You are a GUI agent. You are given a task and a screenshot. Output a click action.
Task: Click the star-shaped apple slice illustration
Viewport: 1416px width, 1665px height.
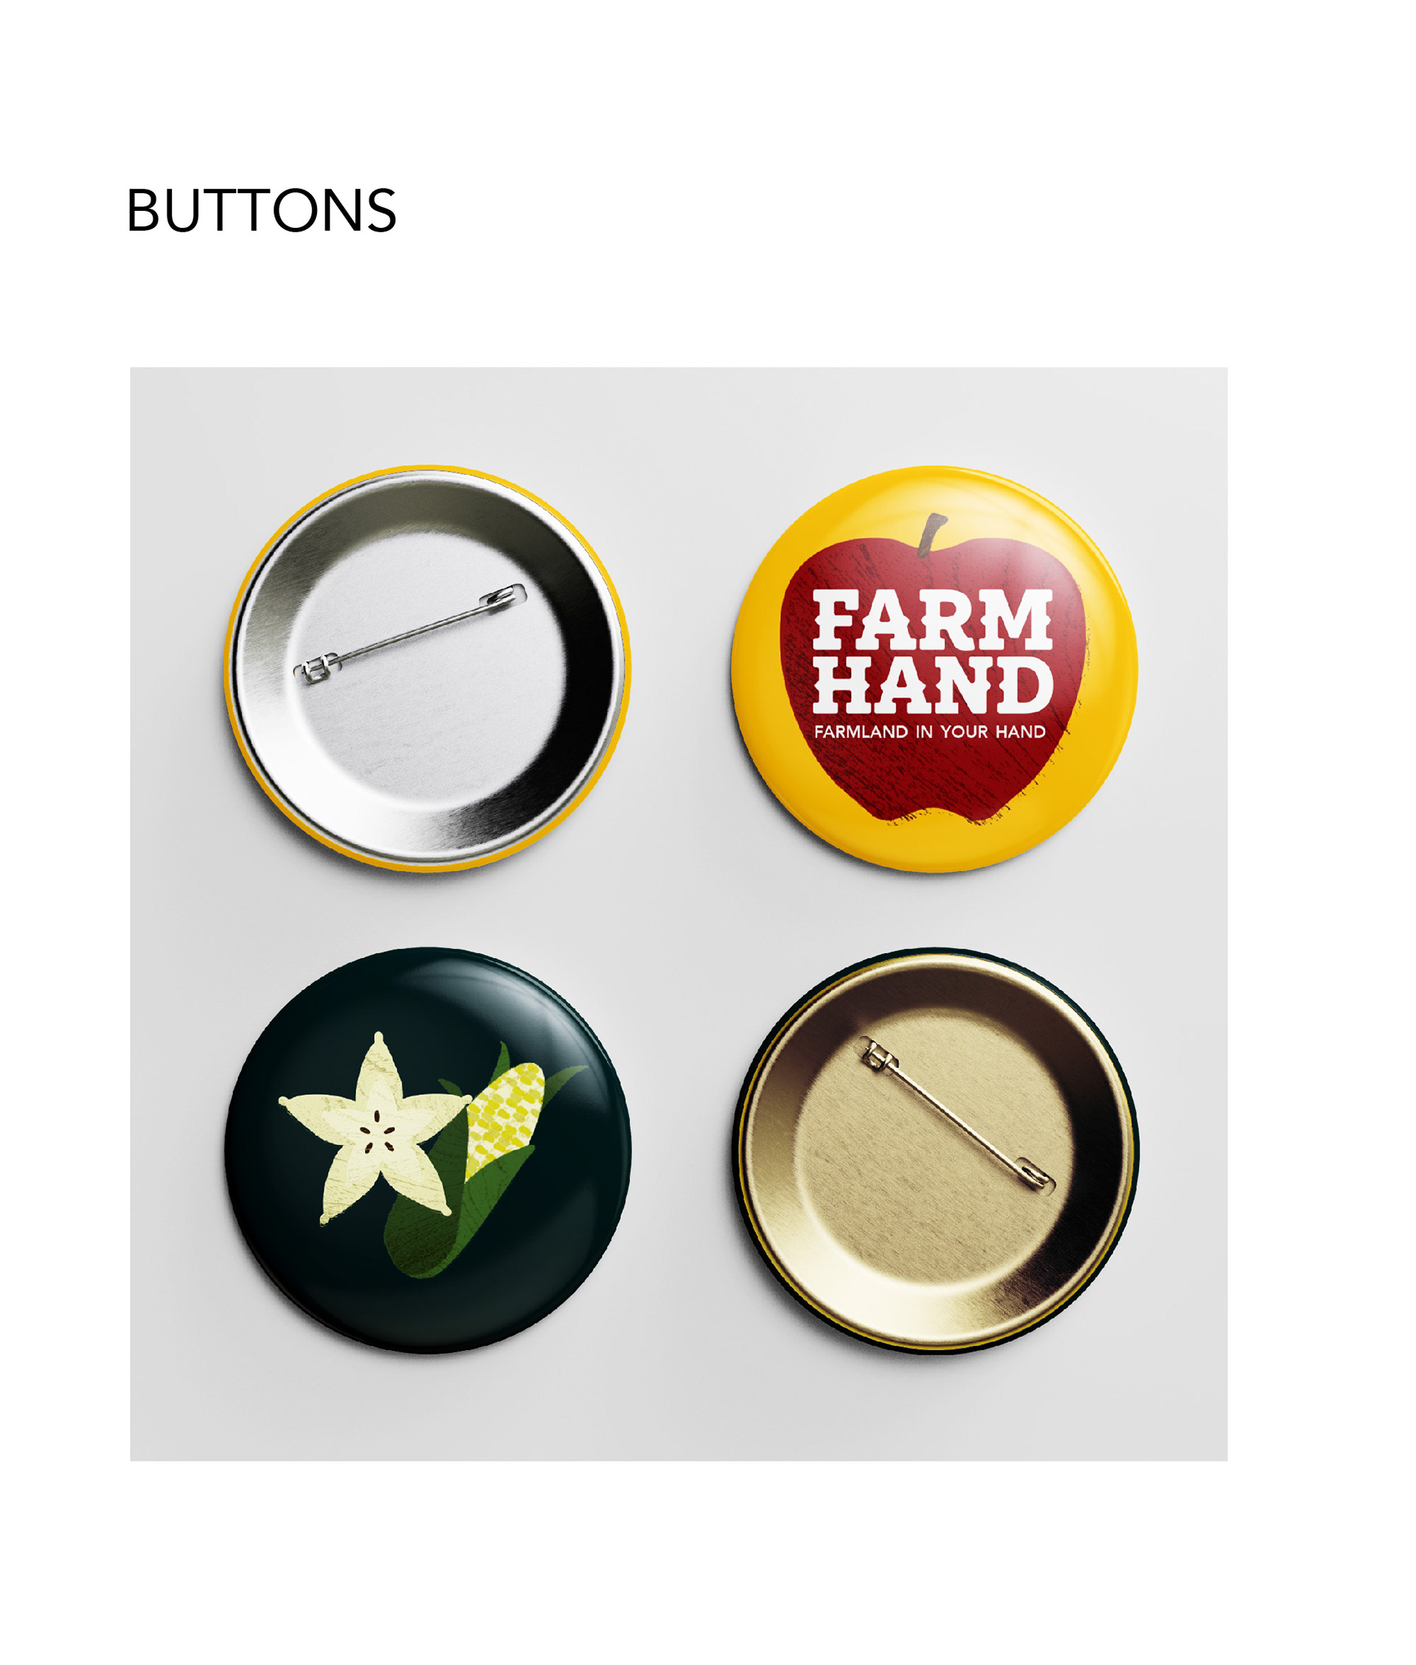(375, 1129)
